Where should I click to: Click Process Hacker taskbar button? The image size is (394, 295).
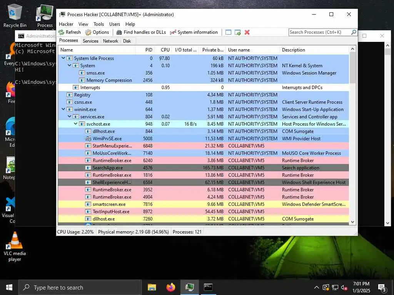(x=189, y=287)
